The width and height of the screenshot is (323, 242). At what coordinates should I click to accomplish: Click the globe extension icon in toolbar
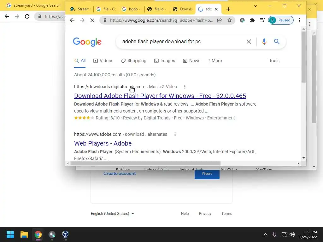(242, 20)
